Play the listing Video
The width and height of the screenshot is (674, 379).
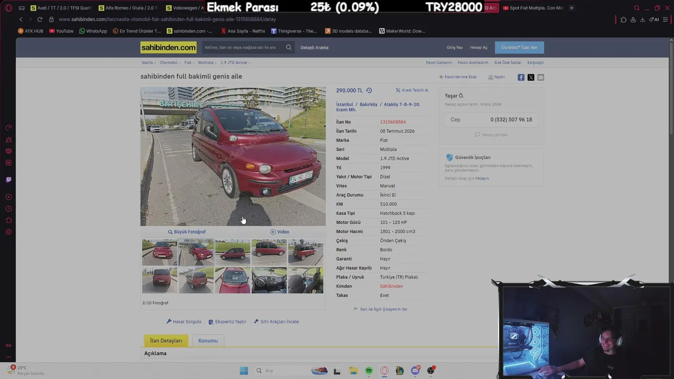(x=280, y=232)
